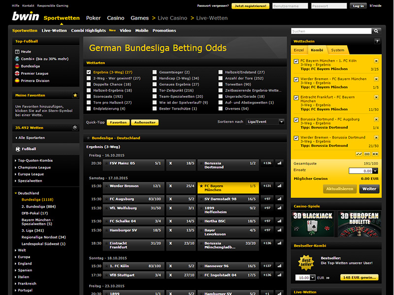The height and width of the screenshot is (295, 394).
Task: Click the search magnifier icon
Action: click(376, 31)
